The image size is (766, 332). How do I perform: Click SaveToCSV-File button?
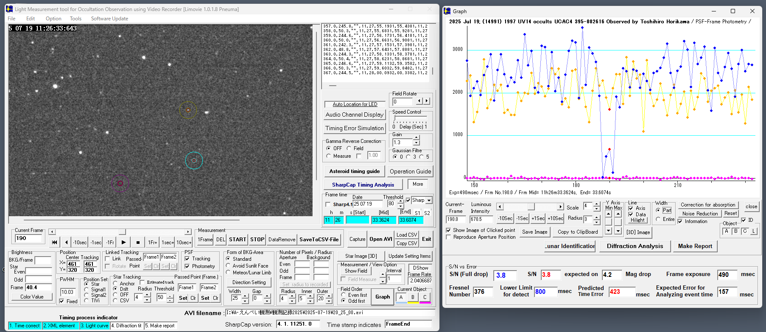click(319, 240)
